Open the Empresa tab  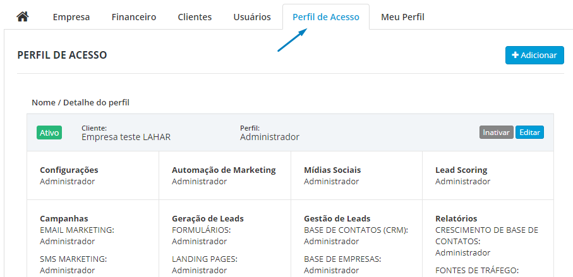click(x=71, y=17)
